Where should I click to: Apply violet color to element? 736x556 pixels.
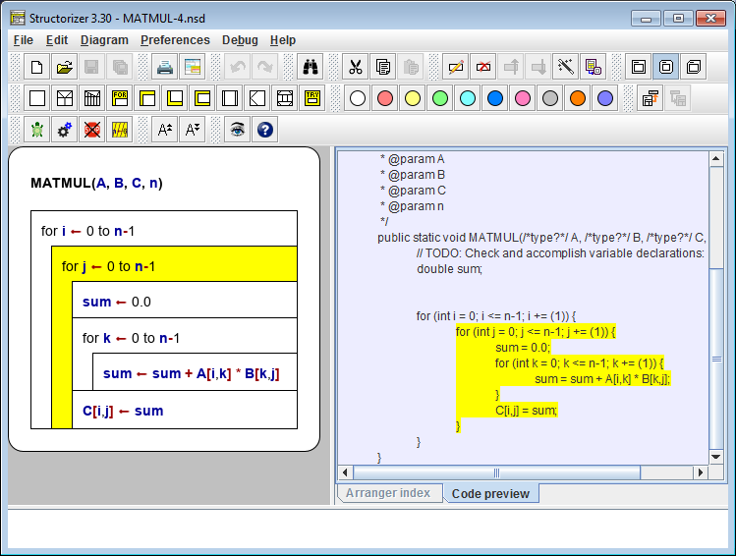[x=605, y=98]
